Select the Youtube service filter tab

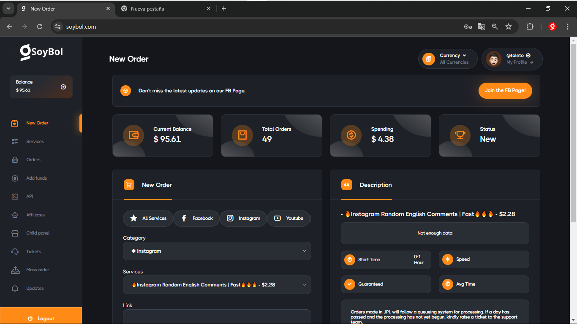[289, 219]
